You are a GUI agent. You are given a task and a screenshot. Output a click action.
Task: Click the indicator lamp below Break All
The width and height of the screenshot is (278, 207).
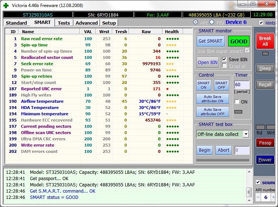pyautogui.click(x=265, y=54)
